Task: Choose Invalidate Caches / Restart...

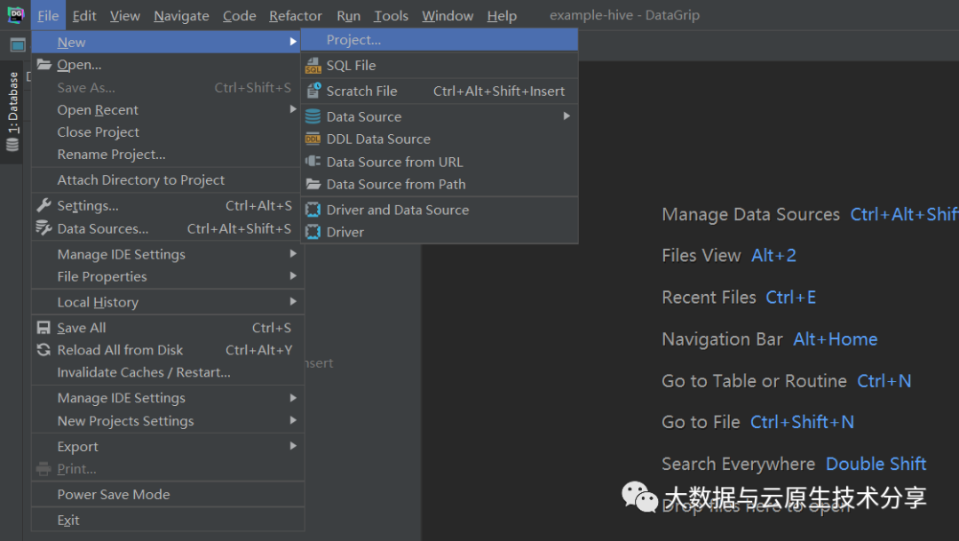Action: [144, 372]
